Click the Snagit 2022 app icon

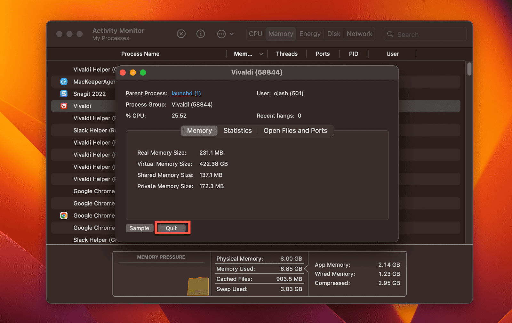(64, 94)
